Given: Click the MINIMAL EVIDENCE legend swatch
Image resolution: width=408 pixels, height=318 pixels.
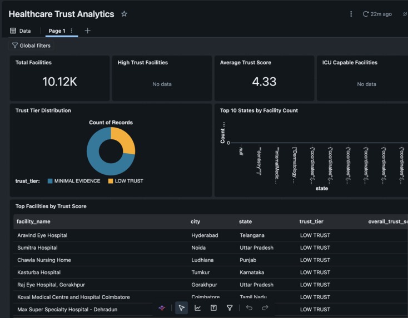Looking at the screenshot, I should pos(50,181).
